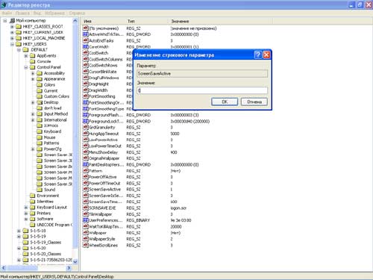Click the Identities folder icon
373x280 pixels.
(33, 202)
